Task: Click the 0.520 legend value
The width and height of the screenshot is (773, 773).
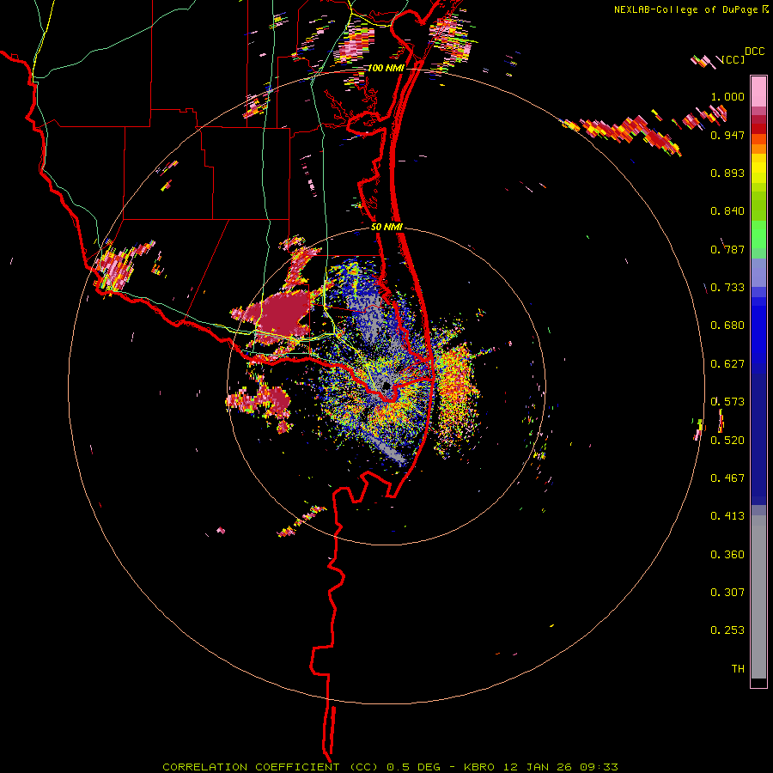Action: tap(727, 441)
